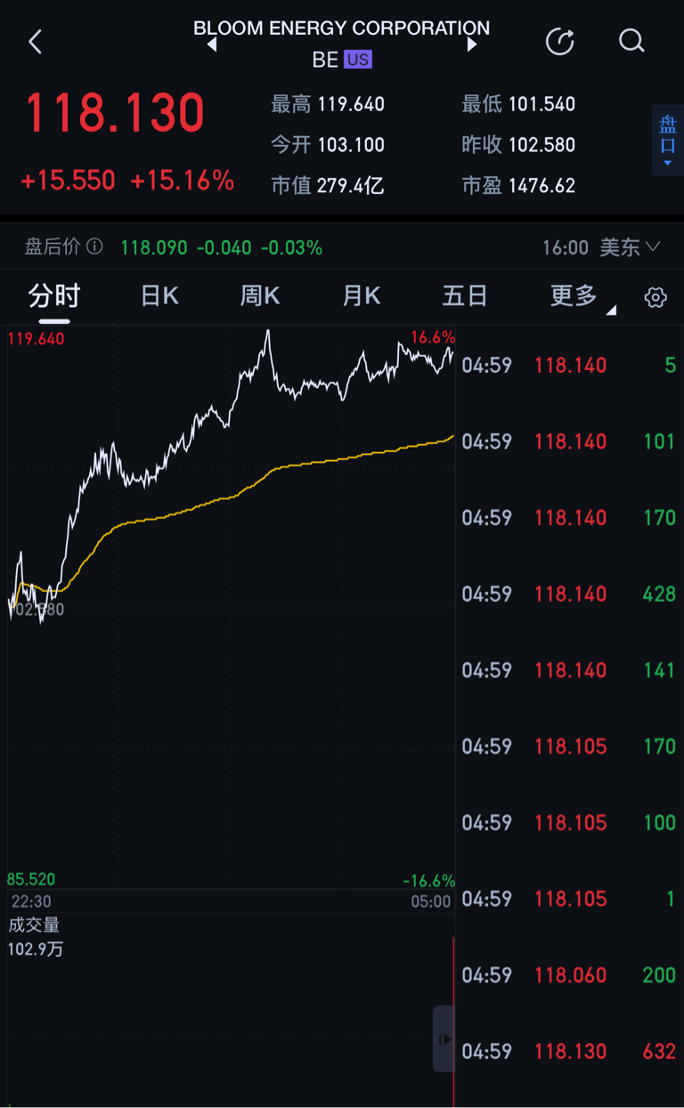
Task: Go to previous stock with left triangle
Action: tap(212, 44)
